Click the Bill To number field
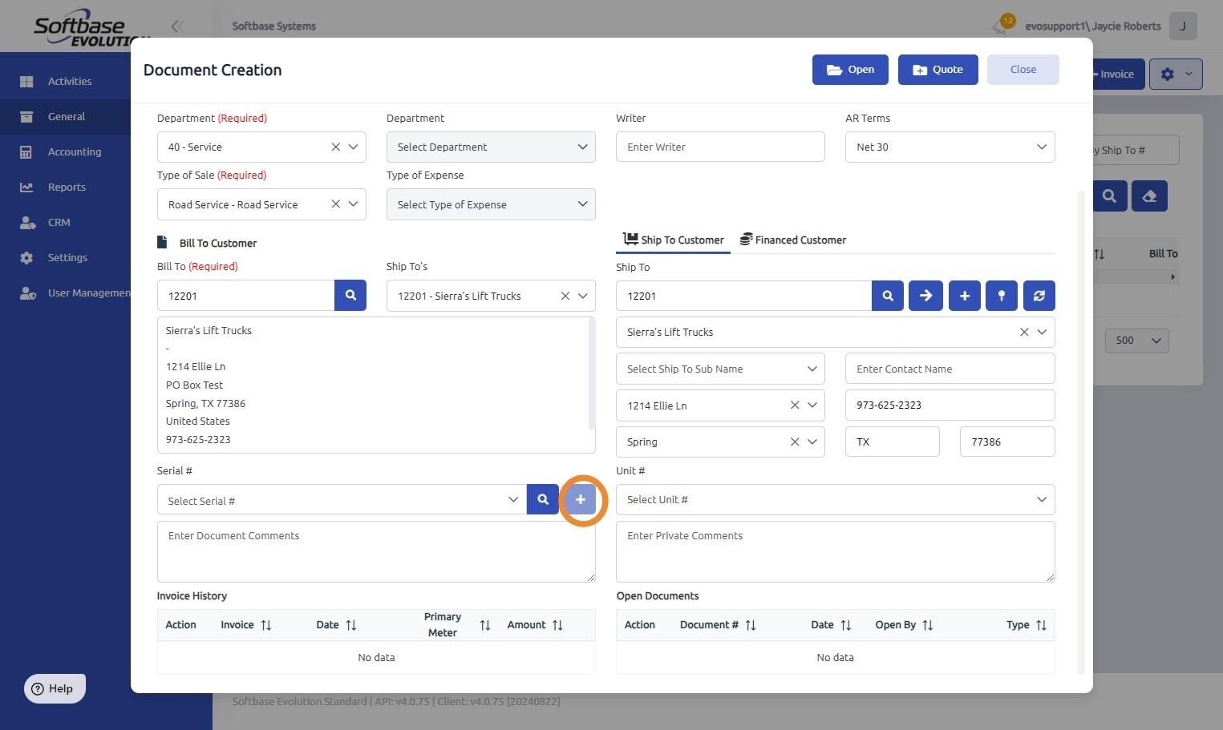The width and height of the screenshot is (1223, 730). coord(245,296)
